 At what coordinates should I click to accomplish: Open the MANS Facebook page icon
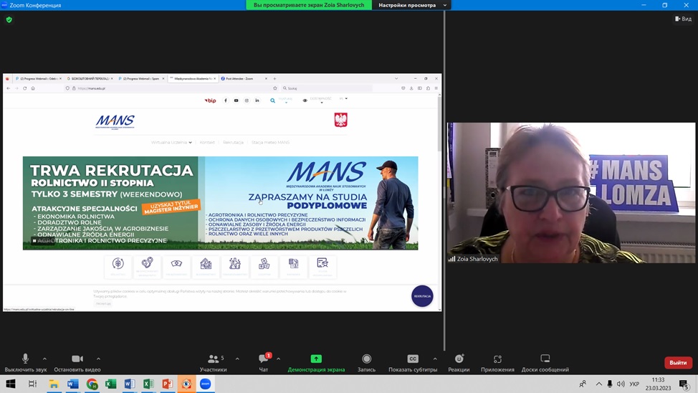(226, 100)
